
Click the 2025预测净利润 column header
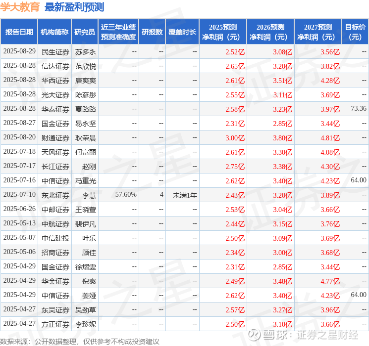223,32
